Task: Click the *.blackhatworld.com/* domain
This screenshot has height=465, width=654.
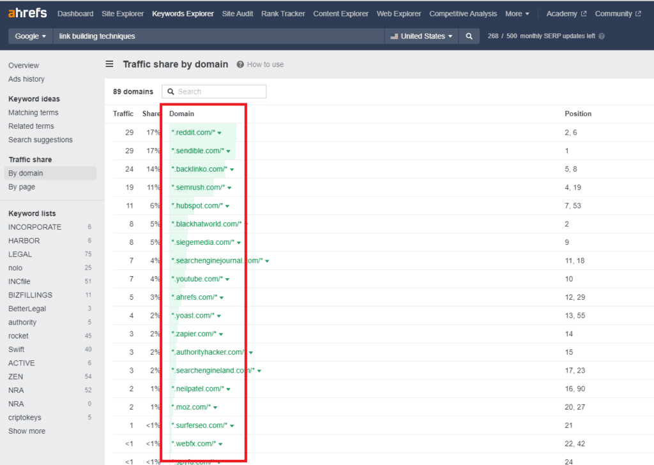Action: pos(206,224)
